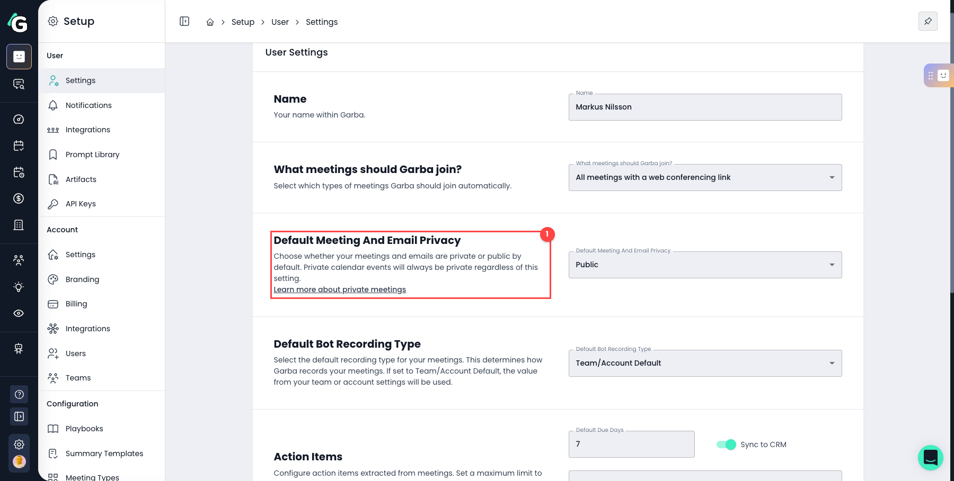Viewport: 954px width, 481px height.
Task: Open the eye icon in the left rail
Action: (x=19, y=313)
